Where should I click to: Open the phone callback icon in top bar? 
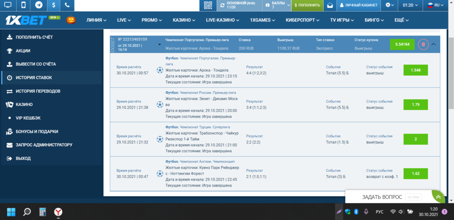[68, 5]
